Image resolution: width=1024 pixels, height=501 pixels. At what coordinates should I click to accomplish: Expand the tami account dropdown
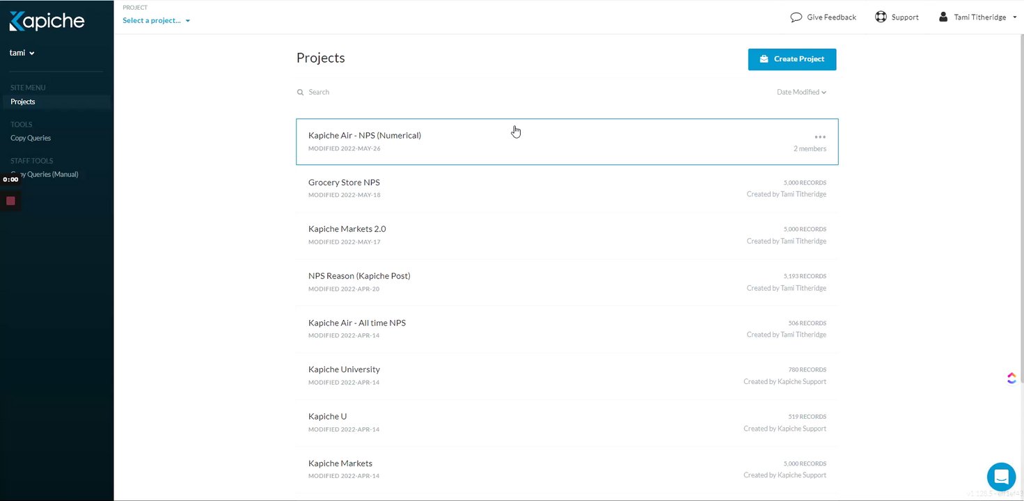tap(22, 53)
